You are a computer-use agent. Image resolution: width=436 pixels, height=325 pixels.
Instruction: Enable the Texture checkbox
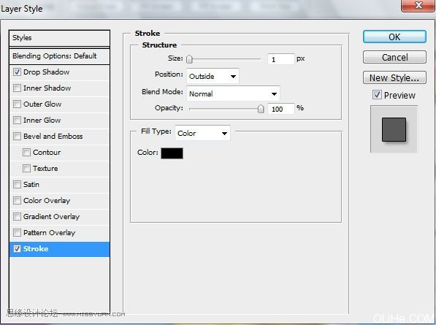click(26, 169)
